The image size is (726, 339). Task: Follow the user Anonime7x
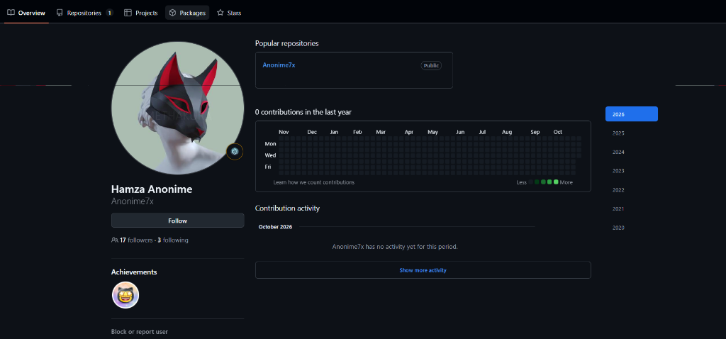[177, 221]
